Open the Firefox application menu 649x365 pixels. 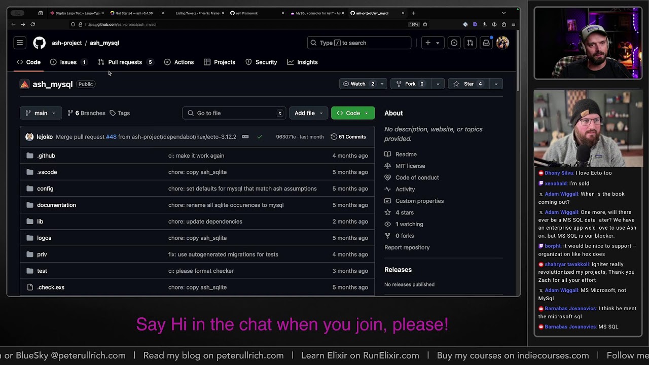[x=513, y=24]
